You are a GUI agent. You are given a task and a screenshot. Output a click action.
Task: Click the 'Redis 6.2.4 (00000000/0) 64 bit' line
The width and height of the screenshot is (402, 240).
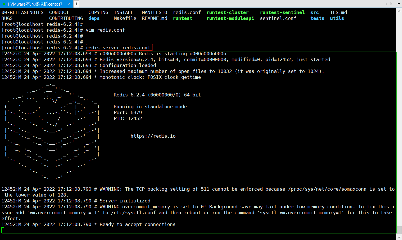[x=157, y=95]
